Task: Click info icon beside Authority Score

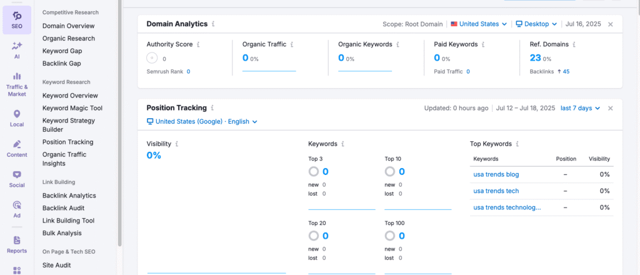Action: [198, 44]
